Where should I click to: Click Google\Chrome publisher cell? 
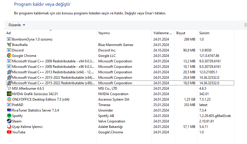(x=111, y=132)
